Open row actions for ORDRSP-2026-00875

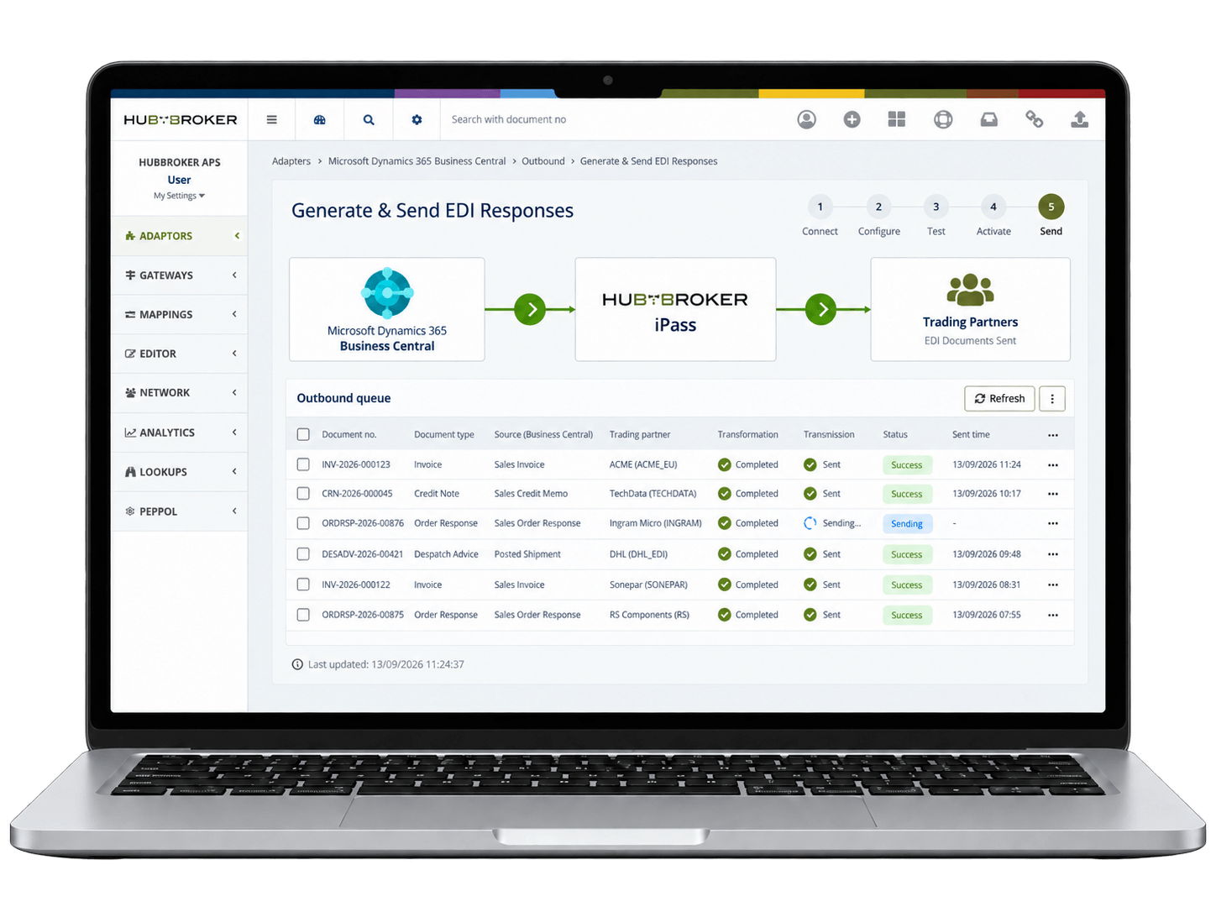pyautogui.click(x=1053, y=616)
